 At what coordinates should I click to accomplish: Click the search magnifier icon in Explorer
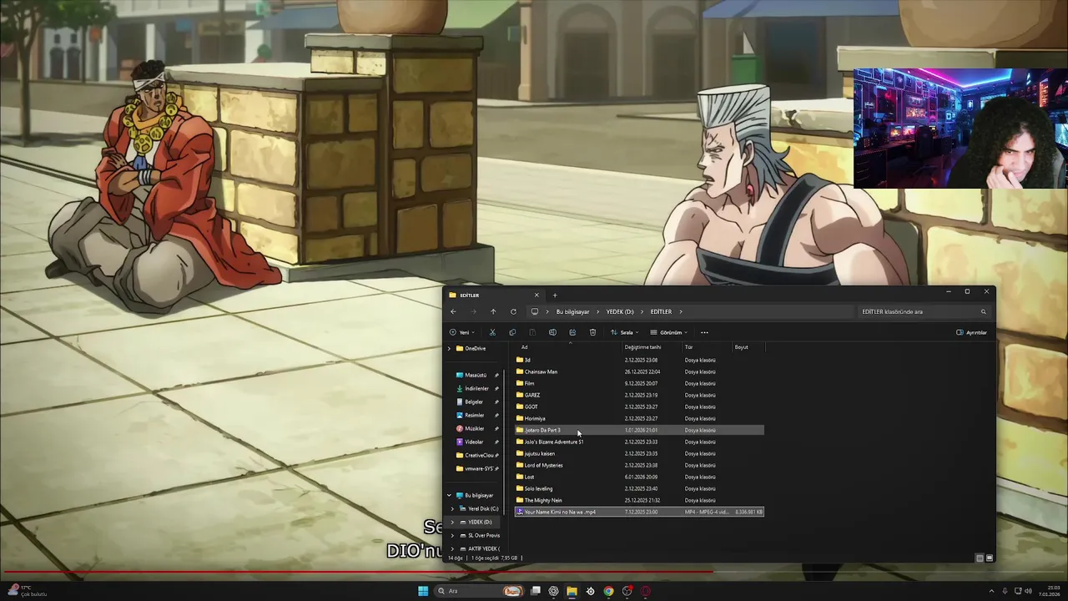click(x=983, y=311)
